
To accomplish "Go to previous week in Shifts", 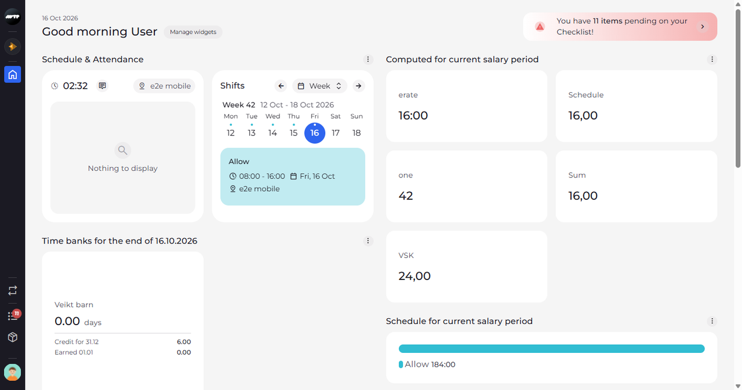I will click(x=281, y=86).
